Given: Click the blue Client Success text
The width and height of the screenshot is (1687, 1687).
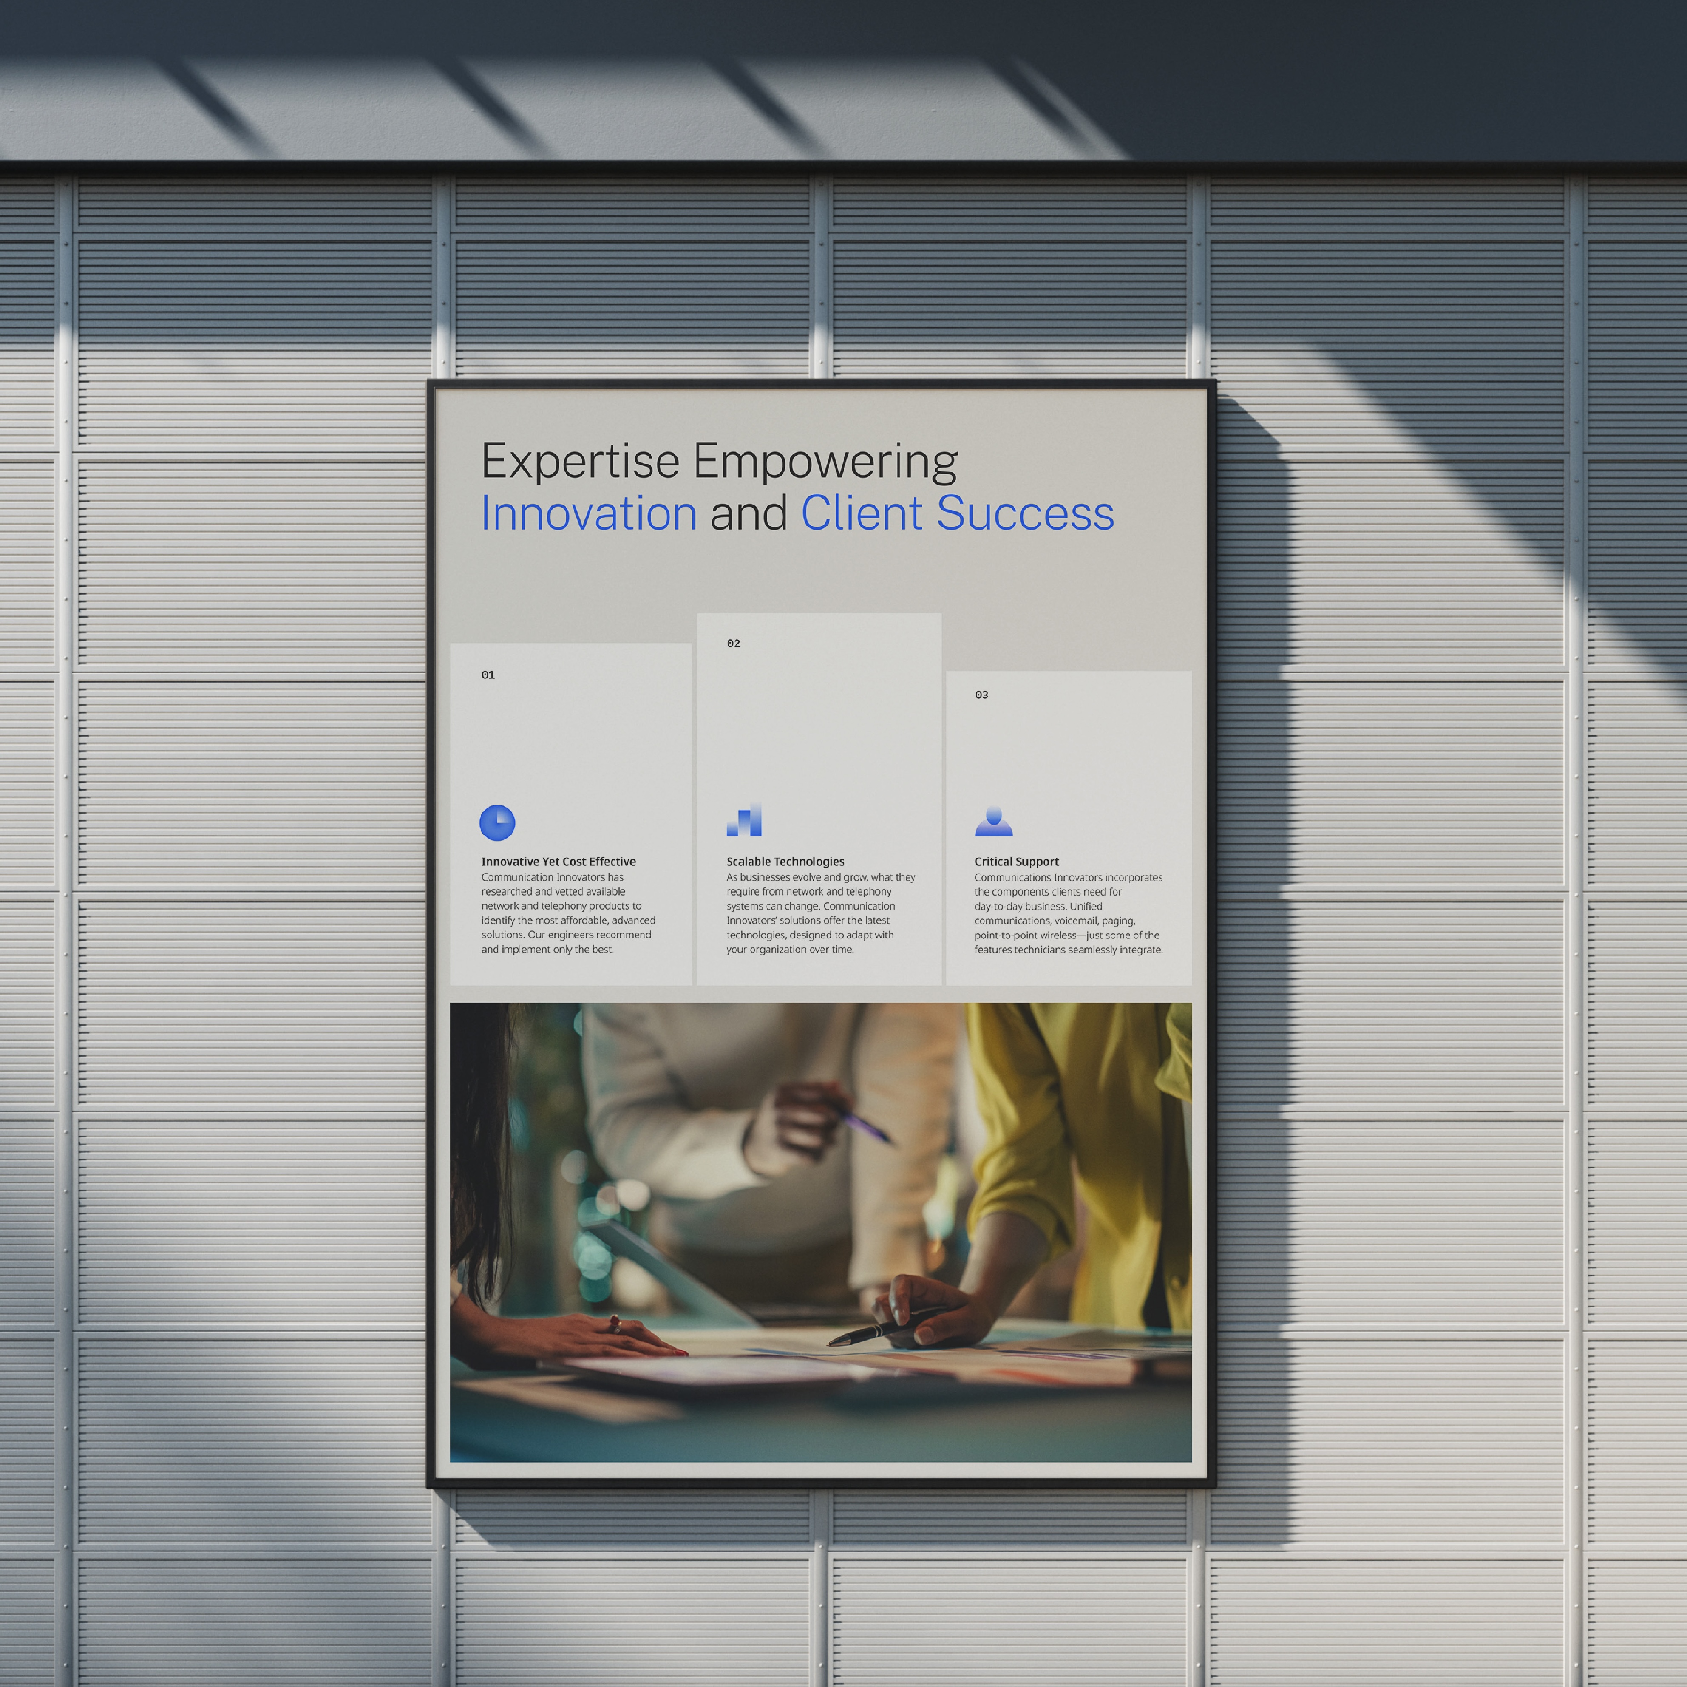Looking at the screenshot, I should click(957, 513).
